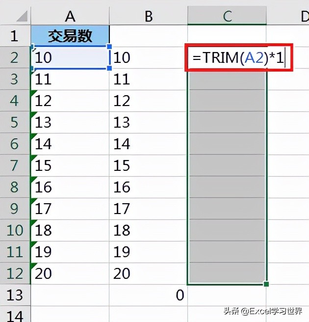309x322 pixels.
Task: Click row 11 header
Action: click(15, 252)
